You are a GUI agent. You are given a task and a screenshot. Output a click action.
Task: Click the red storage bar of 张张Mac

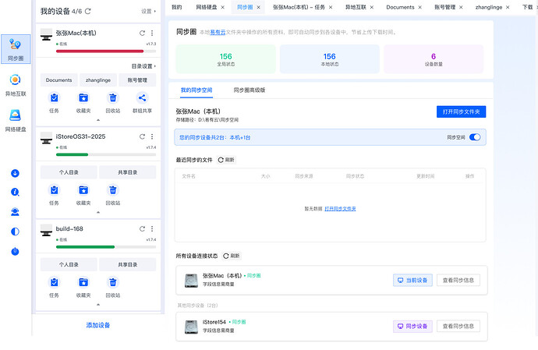pos(100,51)
